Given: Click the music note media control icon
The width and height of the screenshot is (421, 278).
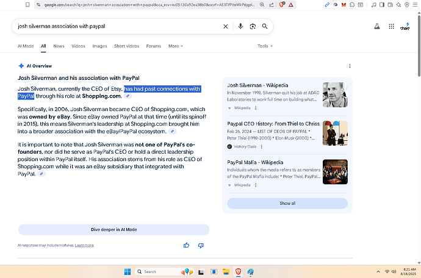Looking at the screenshot, I should [373, 4].
